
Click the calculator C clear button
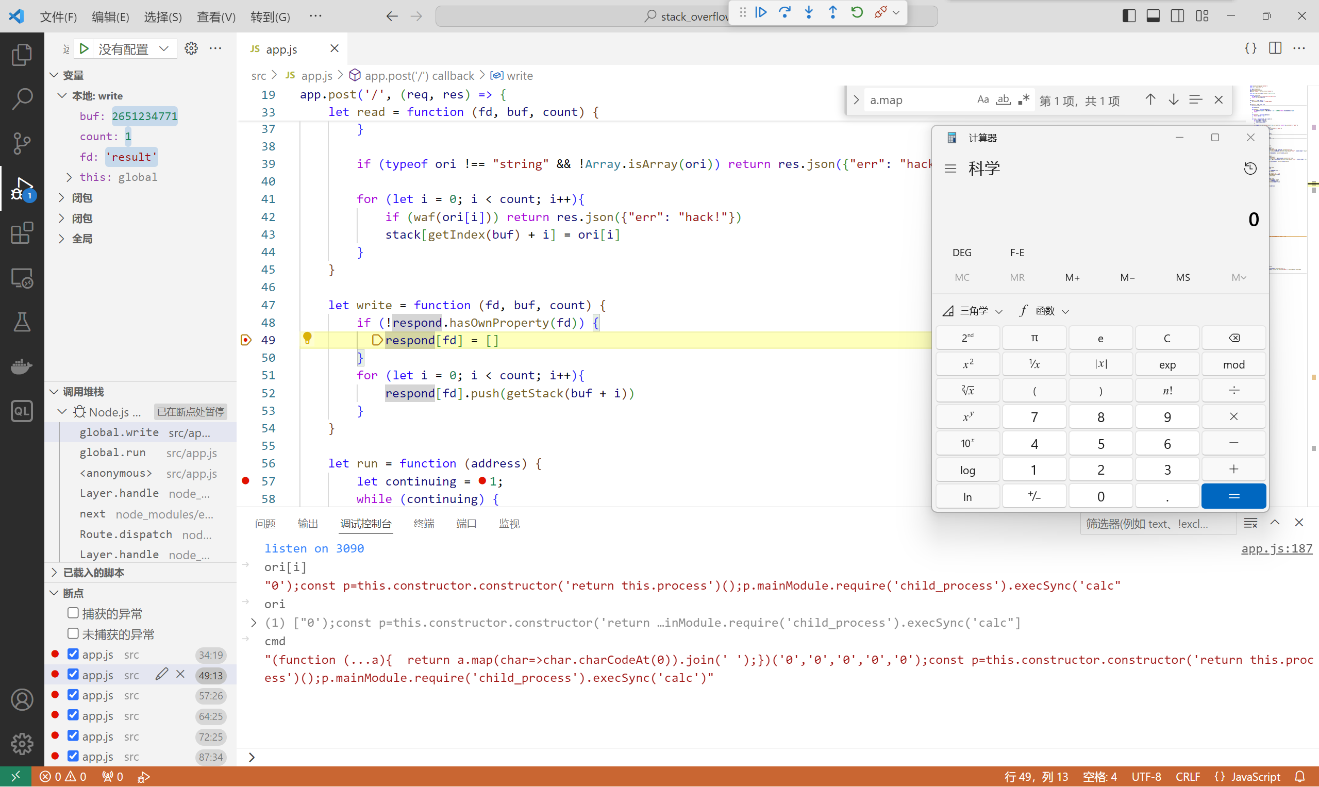(x=1167, y=338)
